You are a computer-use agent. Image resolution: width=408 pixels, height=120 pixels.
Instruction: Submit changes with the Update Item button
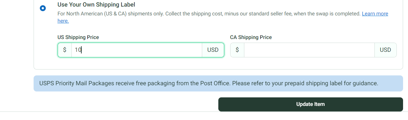[311, 104]
